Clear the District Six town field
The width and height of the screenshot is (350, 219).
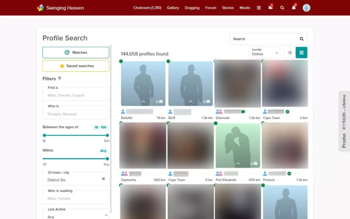pos(103,179)
